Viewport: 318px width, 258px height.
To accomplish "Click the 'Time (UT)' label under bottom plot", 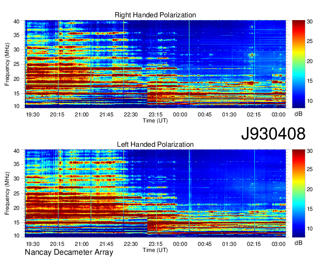I will tap(155, 250).
